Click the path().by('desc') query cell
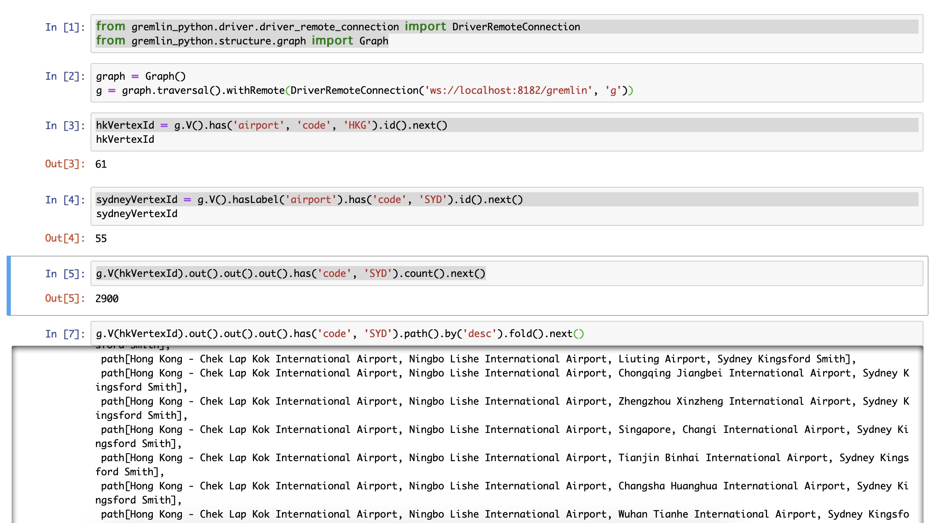 340,334
